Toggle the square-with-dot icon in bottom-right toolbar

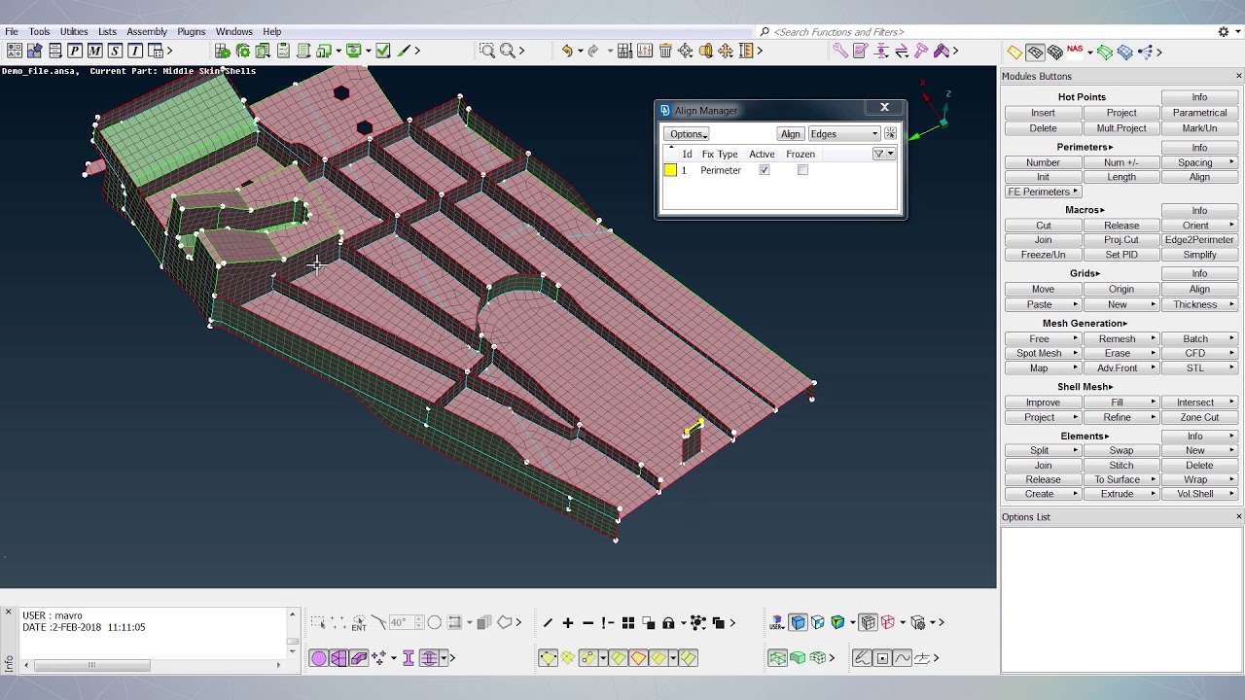pos(882,658)
